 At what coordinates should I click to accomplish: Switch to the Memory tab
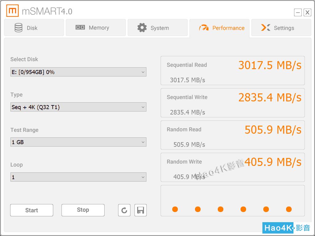[96, 28]
